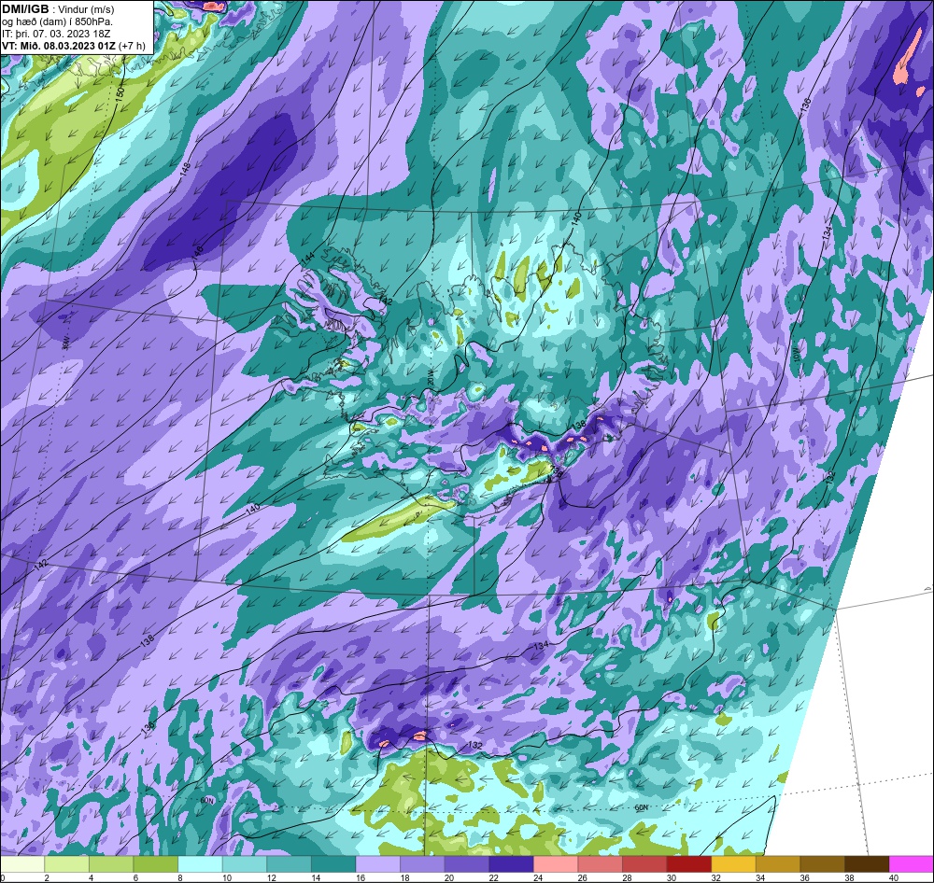Click the pale yellow 0–2 m/s legend swatch
Image resolution: width=934 pixels, height=883 pixels.
coord(22,864)
